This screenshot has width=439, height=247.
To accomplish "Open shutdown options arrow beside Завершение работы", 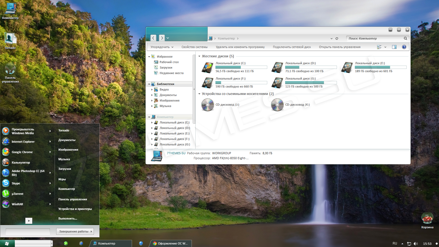I will tap(92, 231).
